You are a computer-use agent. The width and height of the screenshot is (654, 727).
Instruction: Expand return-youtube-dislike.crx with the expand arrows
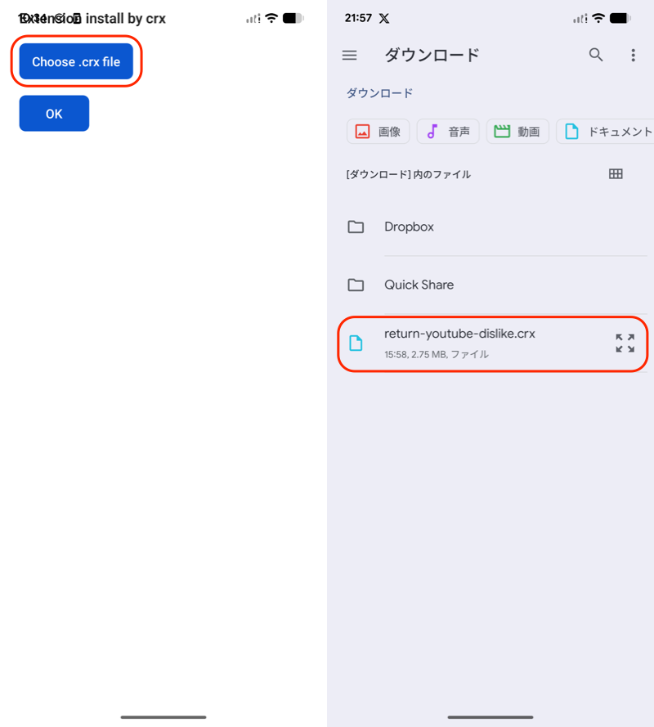tap(625, 343)
